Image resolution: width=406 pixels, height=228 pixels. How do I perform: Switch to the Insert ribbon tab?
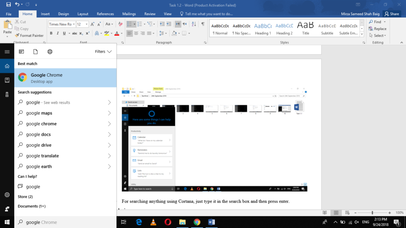tap(45, 13)
